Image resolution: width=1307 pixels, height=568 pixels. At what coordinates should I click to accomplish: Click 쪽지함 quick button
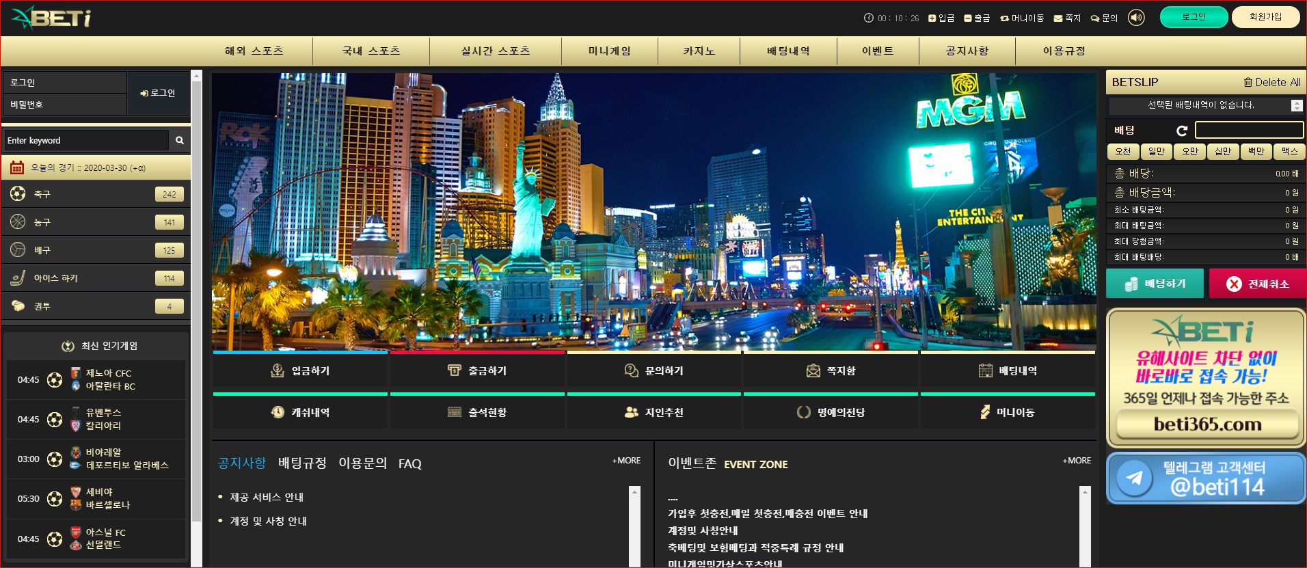(831, 370)
